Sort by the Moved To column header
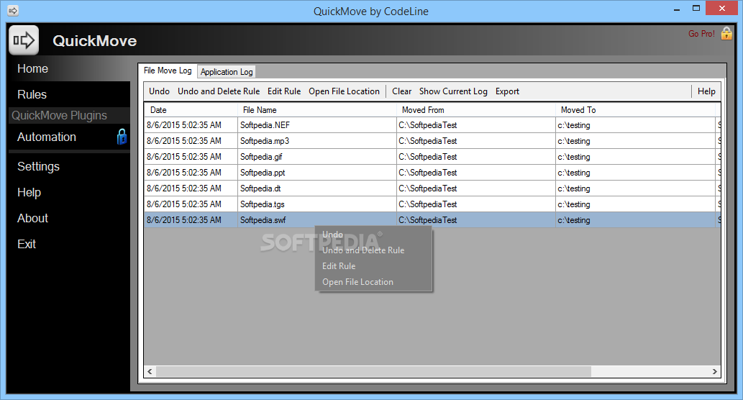Viewport: 743px width, 400px height. tap(635, 110)
